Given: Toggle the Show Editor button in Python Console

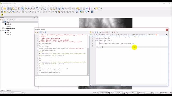Looking at the screenshot, I should 41,32.
